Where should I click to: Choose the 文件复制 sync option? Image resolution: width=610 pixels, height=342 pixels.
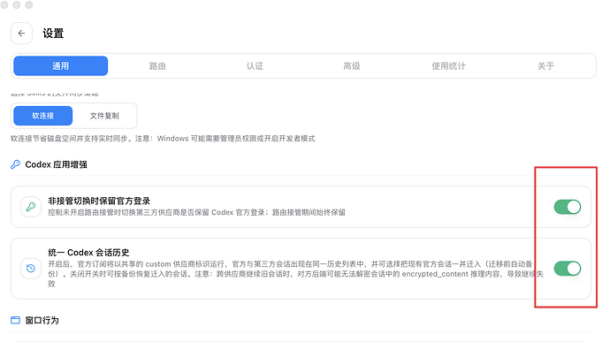[x=104, y=116]
